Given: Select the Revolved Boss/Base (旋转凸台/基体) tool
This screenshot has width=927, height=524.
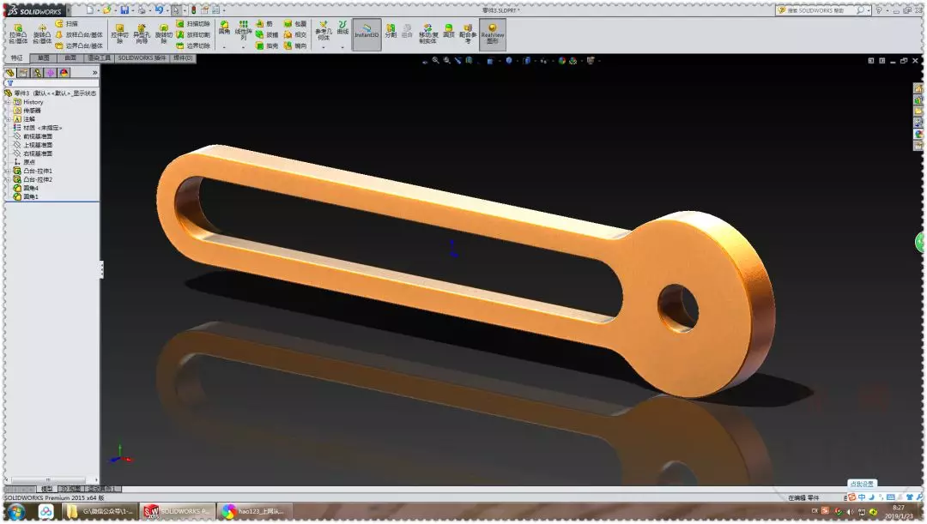Looking at the screenshot, I should 42,33.
